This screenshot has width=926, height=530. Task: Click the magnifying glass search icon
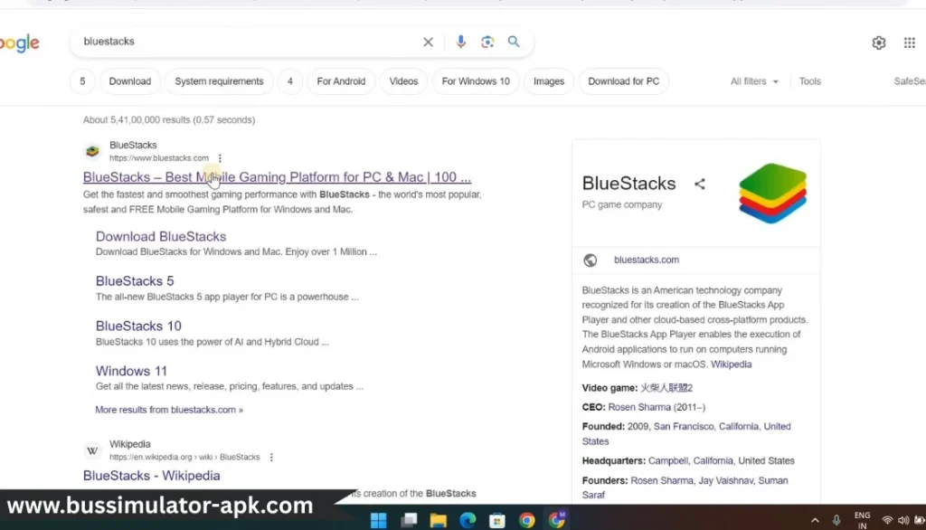[515, 42]
